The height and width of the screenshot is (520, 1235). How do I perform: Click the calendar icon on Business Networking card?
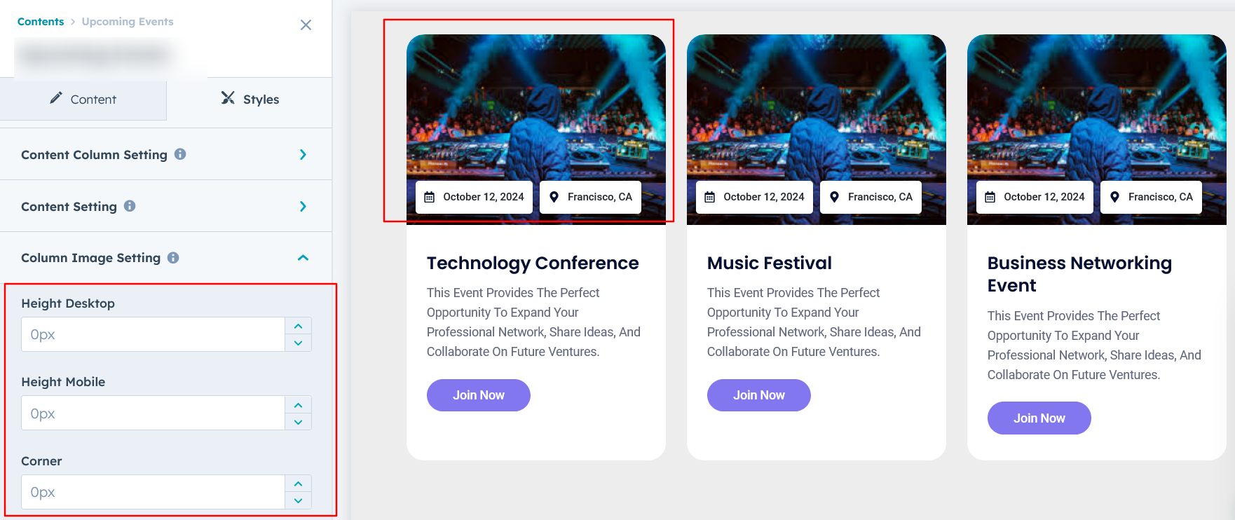[x=990, y=198]
